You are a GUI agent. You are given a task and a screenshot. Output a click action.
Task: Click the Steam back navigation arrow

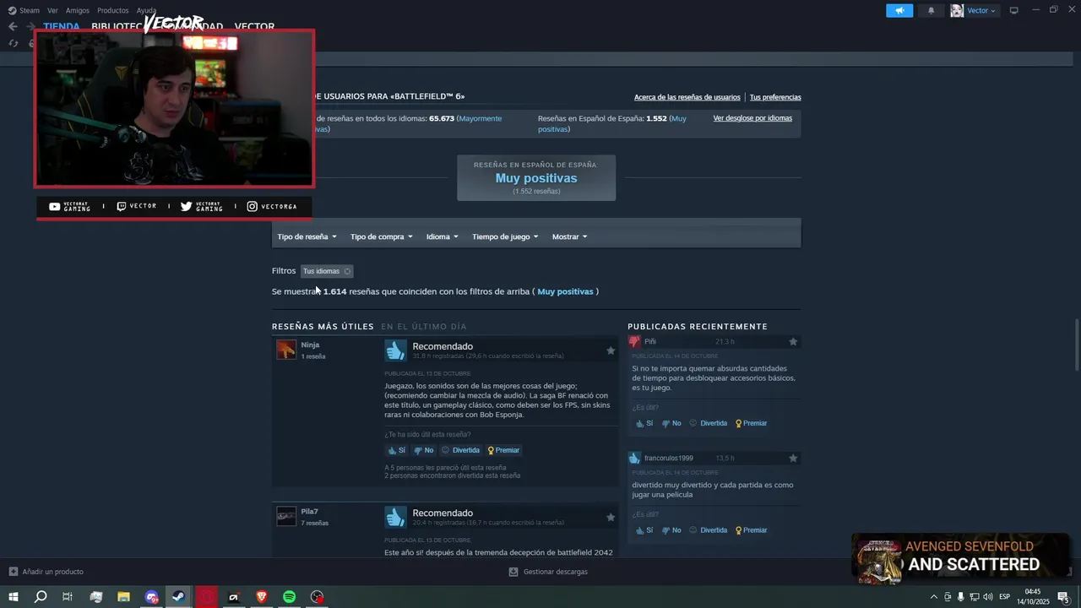13,26
